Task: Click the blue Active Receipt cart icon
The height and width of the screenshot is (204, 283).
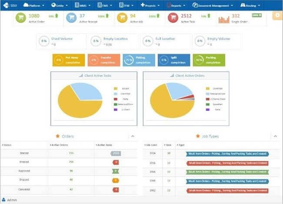Action: click(x=71, y=19)
